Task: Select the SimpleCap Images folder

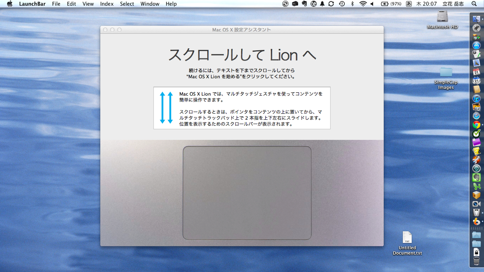Action: click(446, 73)
